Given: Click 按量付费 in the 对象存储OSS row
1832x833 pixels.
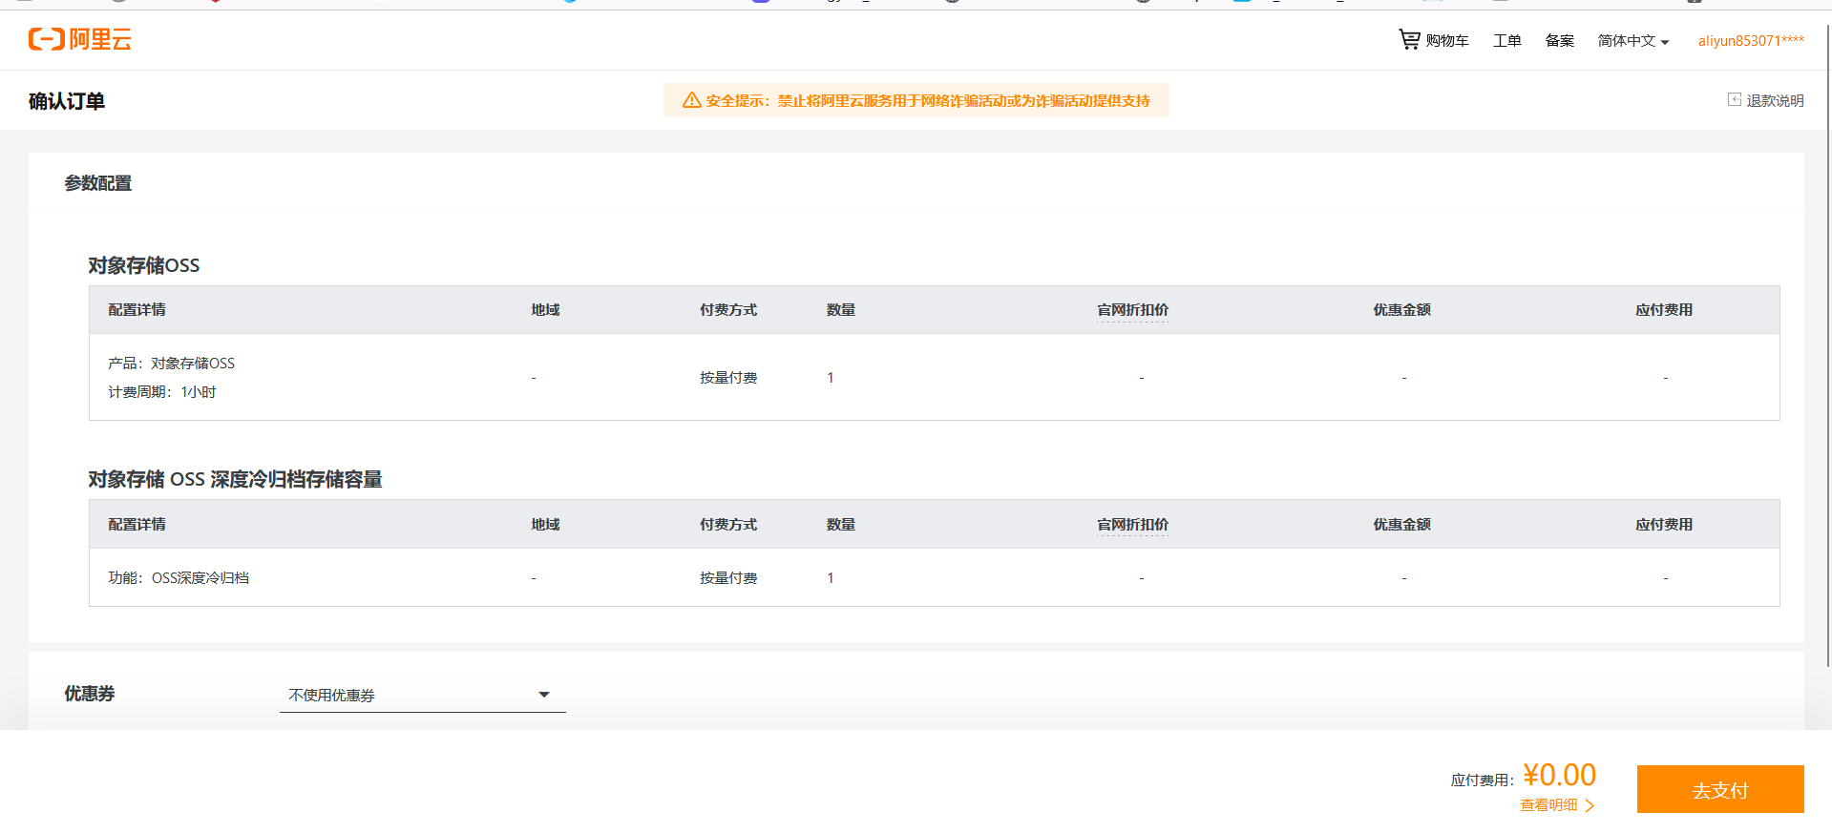Looking at the screenshot, I should [728, 378].
